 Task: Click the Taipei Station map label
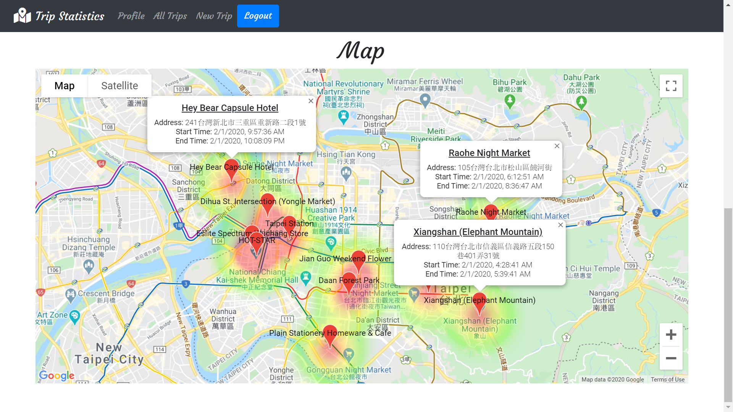290,224
